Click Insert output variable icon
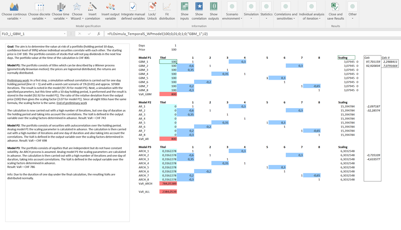The width and height of the screenshot is (401, 230). [110, 7]
